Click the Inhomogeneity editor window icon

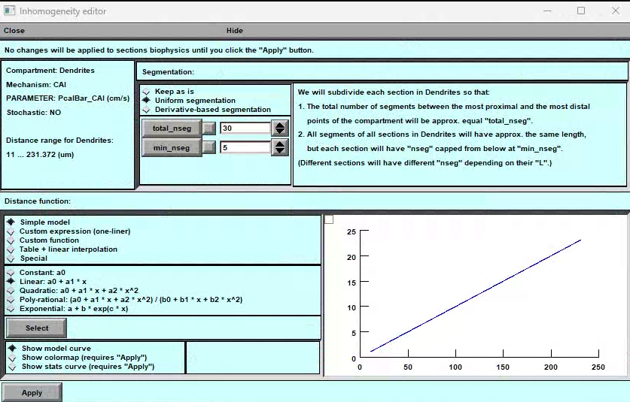pos(9,11)
